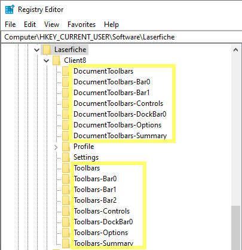Open the File menu

(10, 25)
